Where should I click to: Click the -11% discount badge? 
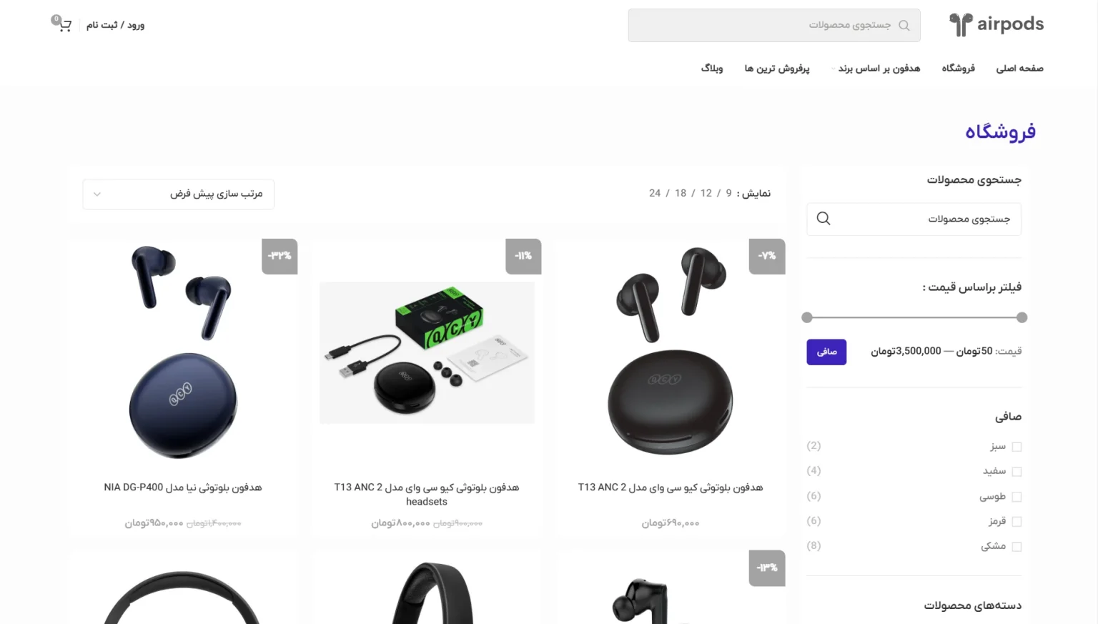(x=523, y=256)
